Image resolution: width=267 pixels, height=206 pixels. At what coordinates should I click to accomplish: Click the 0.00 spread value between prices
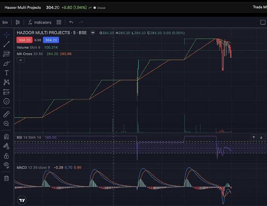tap(37, 40)
